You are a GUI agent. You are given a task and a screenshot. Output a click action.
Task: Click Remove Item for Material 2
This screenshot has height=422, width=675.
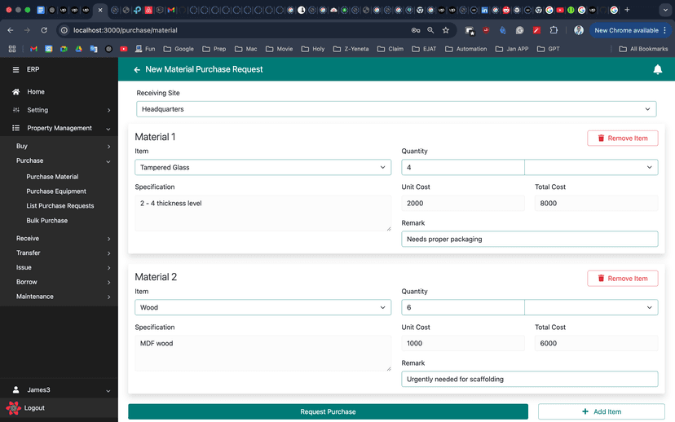[623, 279]
